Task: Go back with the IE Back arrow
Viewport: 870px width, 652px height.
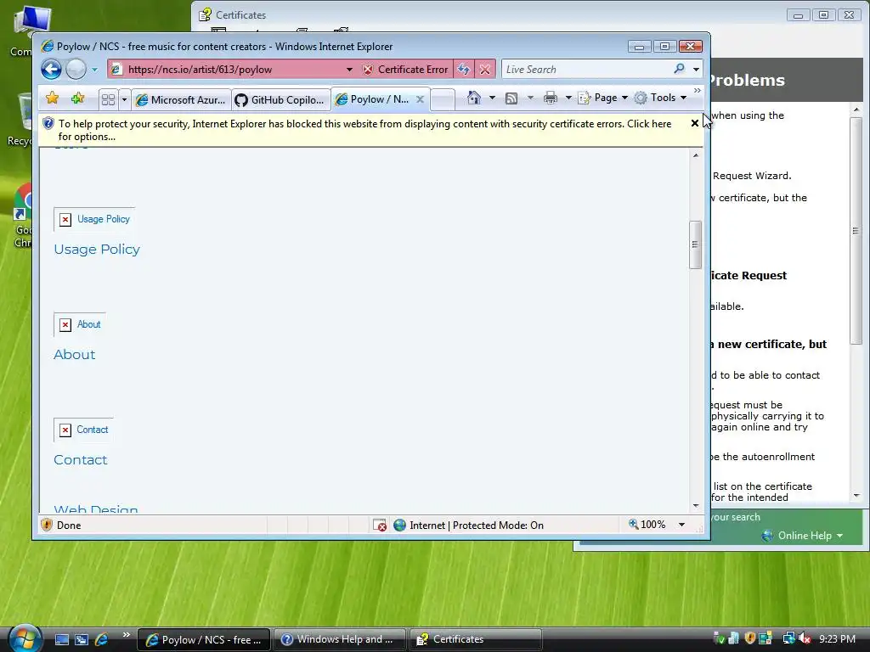Action: [51, 70]
